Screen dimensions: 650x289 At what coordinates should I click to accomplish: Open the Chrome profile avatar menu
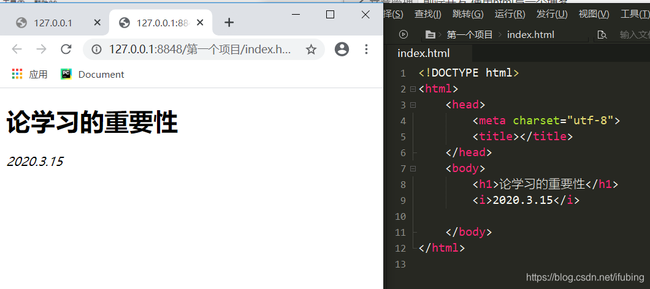point(342,49)
